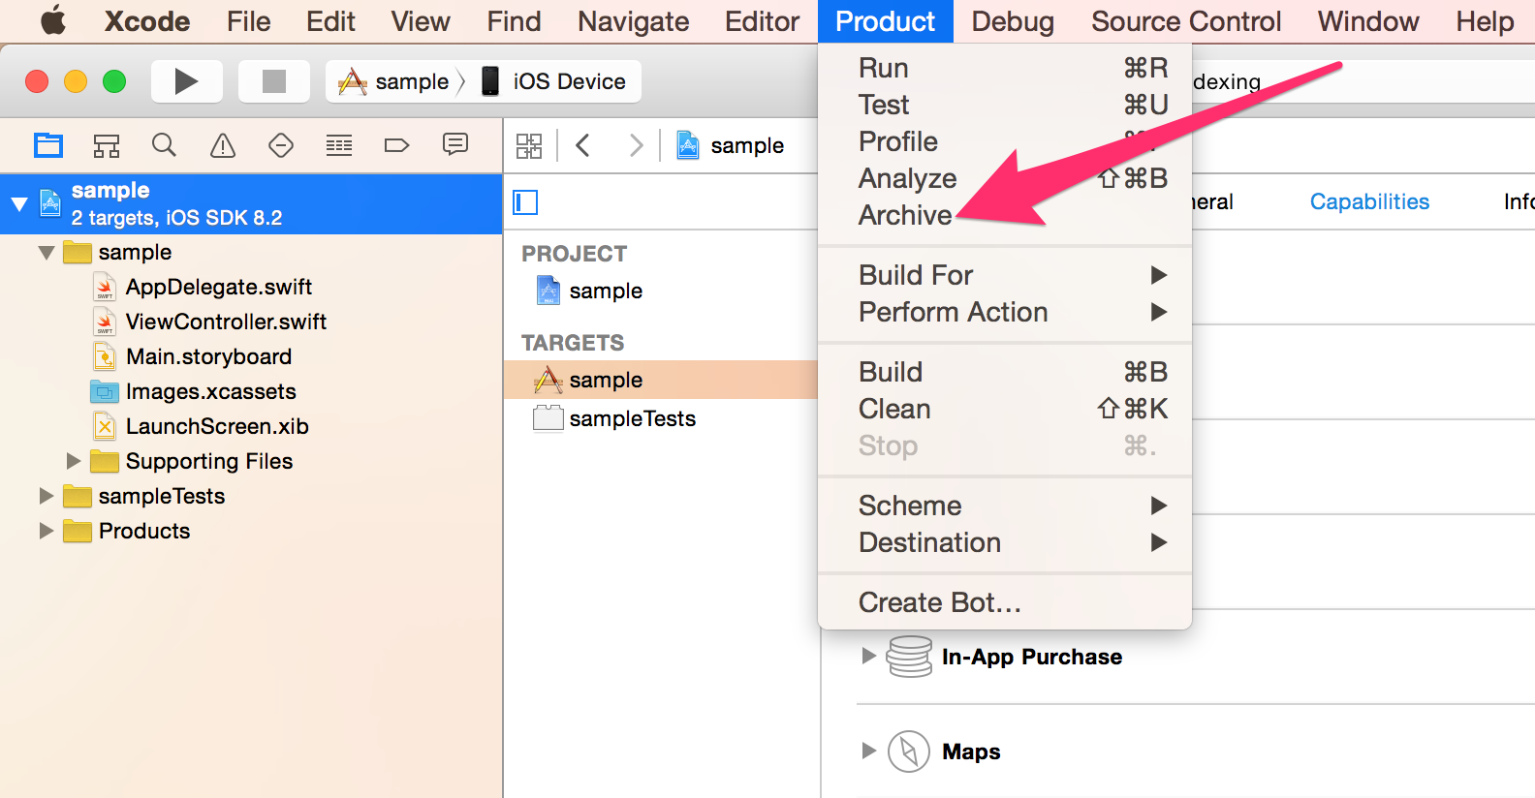This screenshot has height=798, width=1535.
Task: Open the Symbol navigator hierarchy icon
Action: pyautogui.click(x=107, y=145)
